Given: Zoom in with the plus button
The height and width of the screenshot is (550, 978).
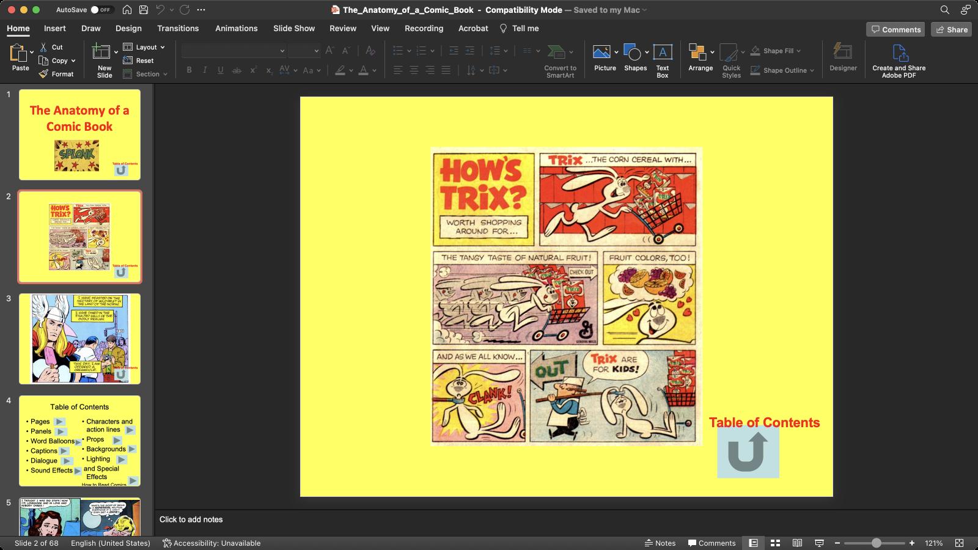Looking at the screenshot, I should 912,543.
